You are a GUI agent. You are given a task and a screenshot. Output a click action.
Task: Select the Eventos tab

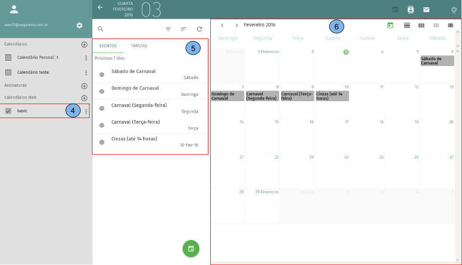tap(108, 46)
